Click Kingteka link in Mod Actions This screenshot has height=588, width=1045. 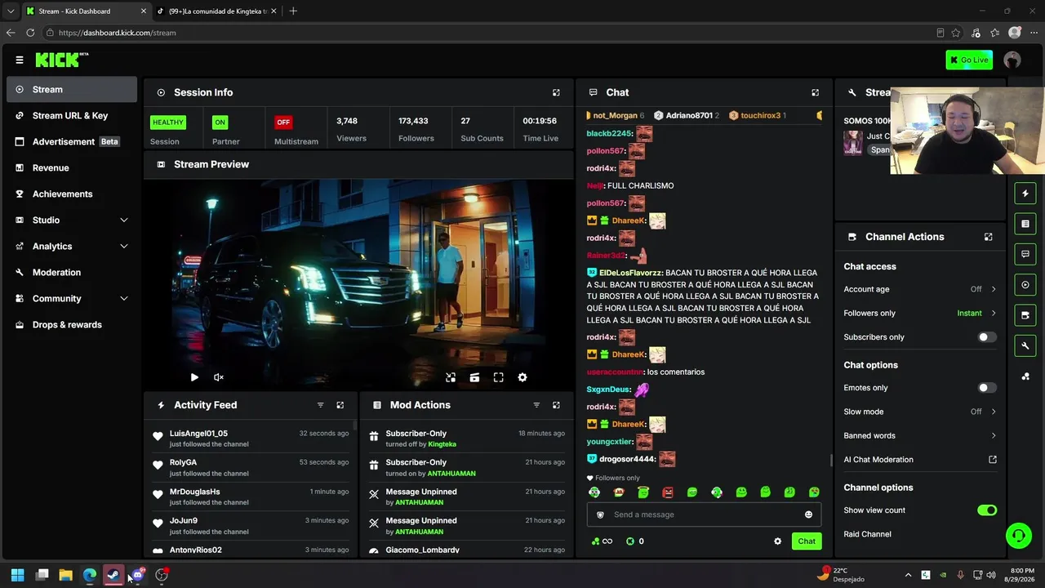tap(442, 444)
